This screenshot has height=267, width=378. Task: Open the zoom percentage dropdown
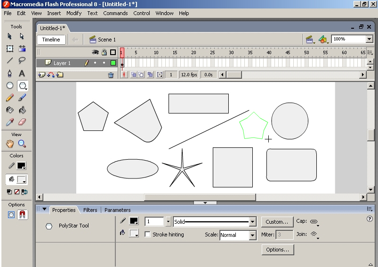coord(369,39)
